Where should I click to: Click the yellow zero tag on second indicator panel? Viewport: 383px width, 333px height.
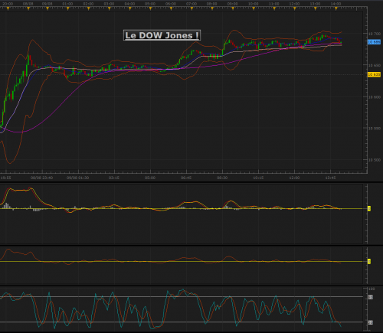[x=369, y=261]
